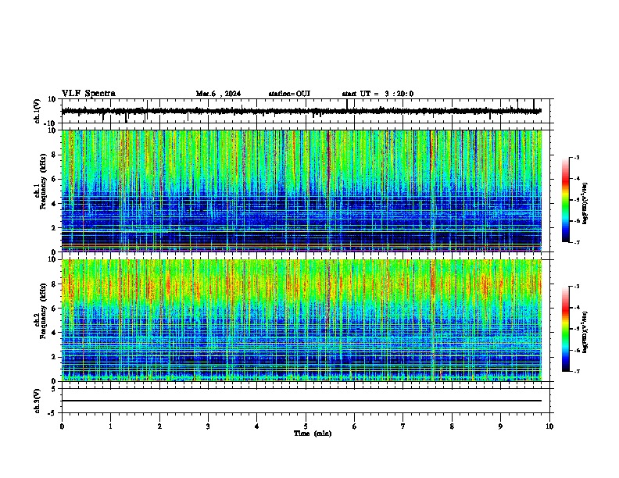Viewport: 619px width, 478px height.
Task: Click the date 'Mar.6 , 2024' label
Action: tap(218, 94)
